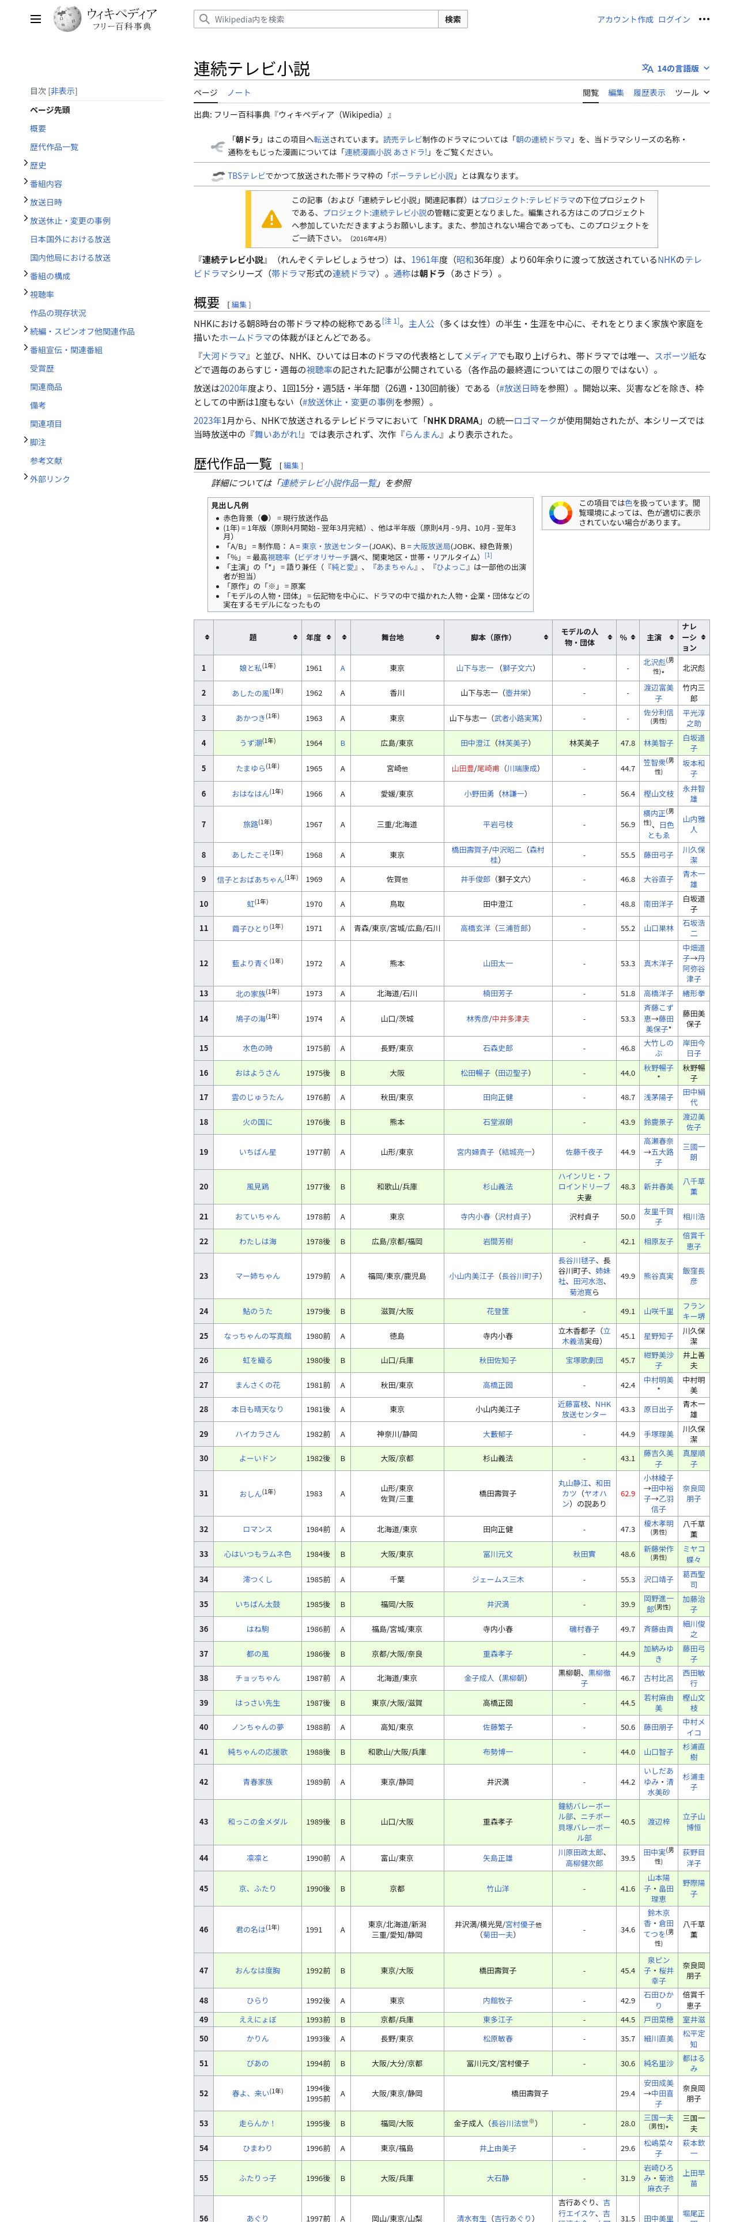The height and width of the screenshot is (2222, 740).
Task: Sort table by % column
Action: tap(627, 637)
